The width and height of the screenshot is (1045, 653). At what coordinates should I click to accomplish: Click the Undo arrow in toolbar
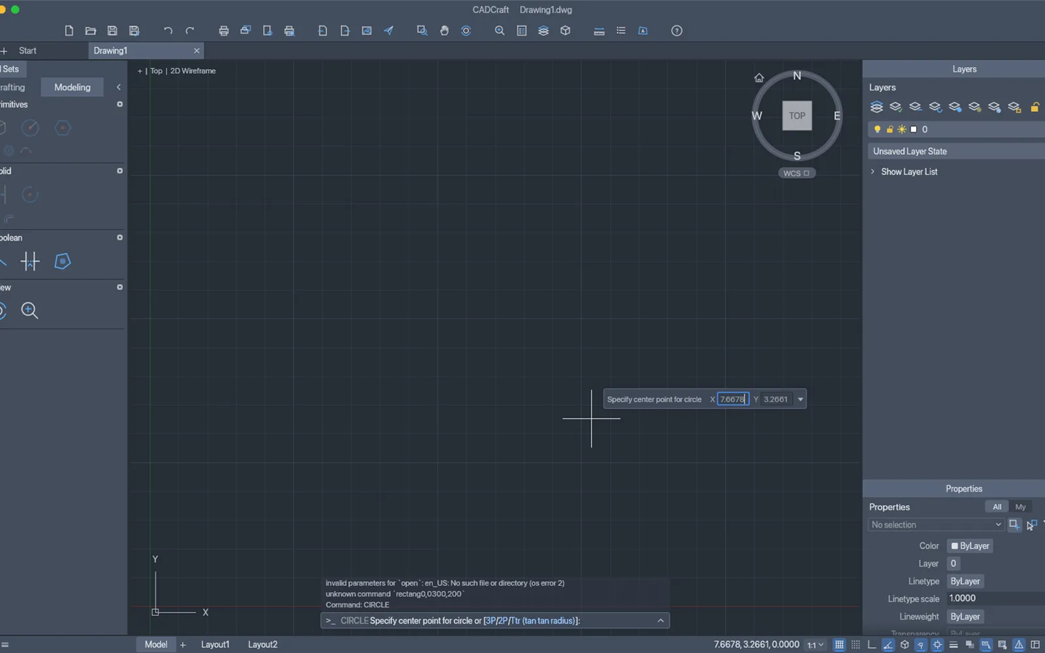pos(168,31)
